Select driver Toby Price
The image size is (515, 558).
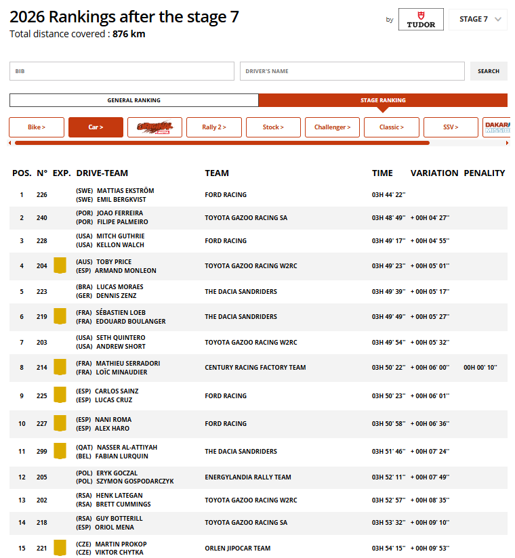114,262
